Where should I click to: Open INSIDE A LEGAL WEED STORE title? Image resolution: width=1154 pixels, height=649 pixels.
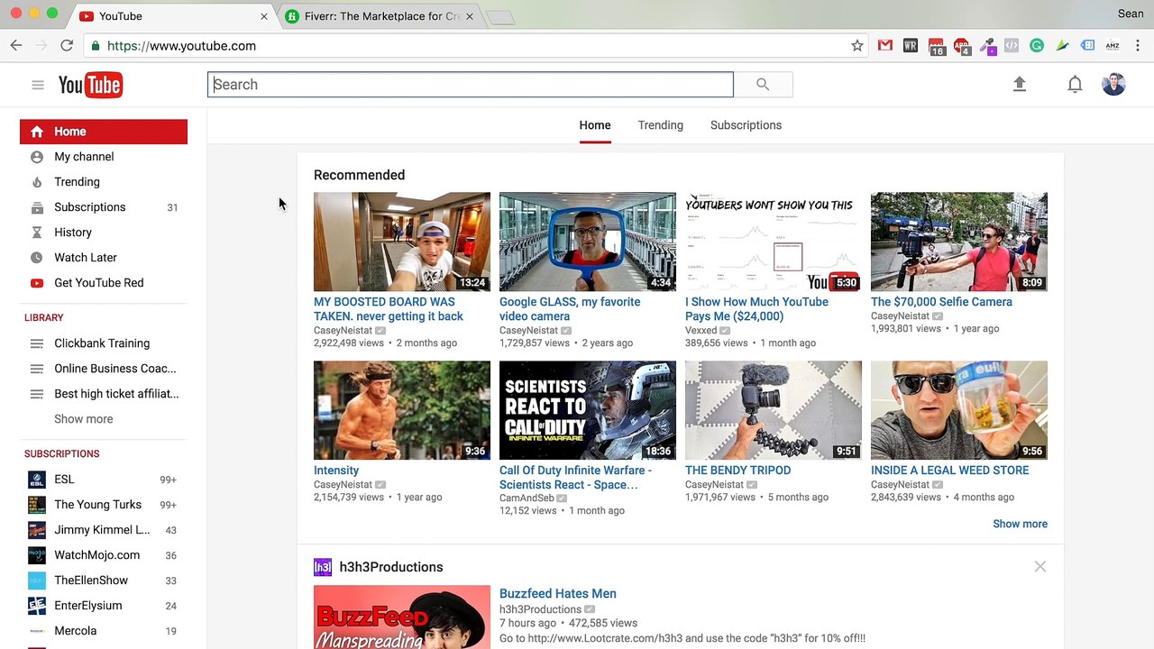tap(949, 471)
